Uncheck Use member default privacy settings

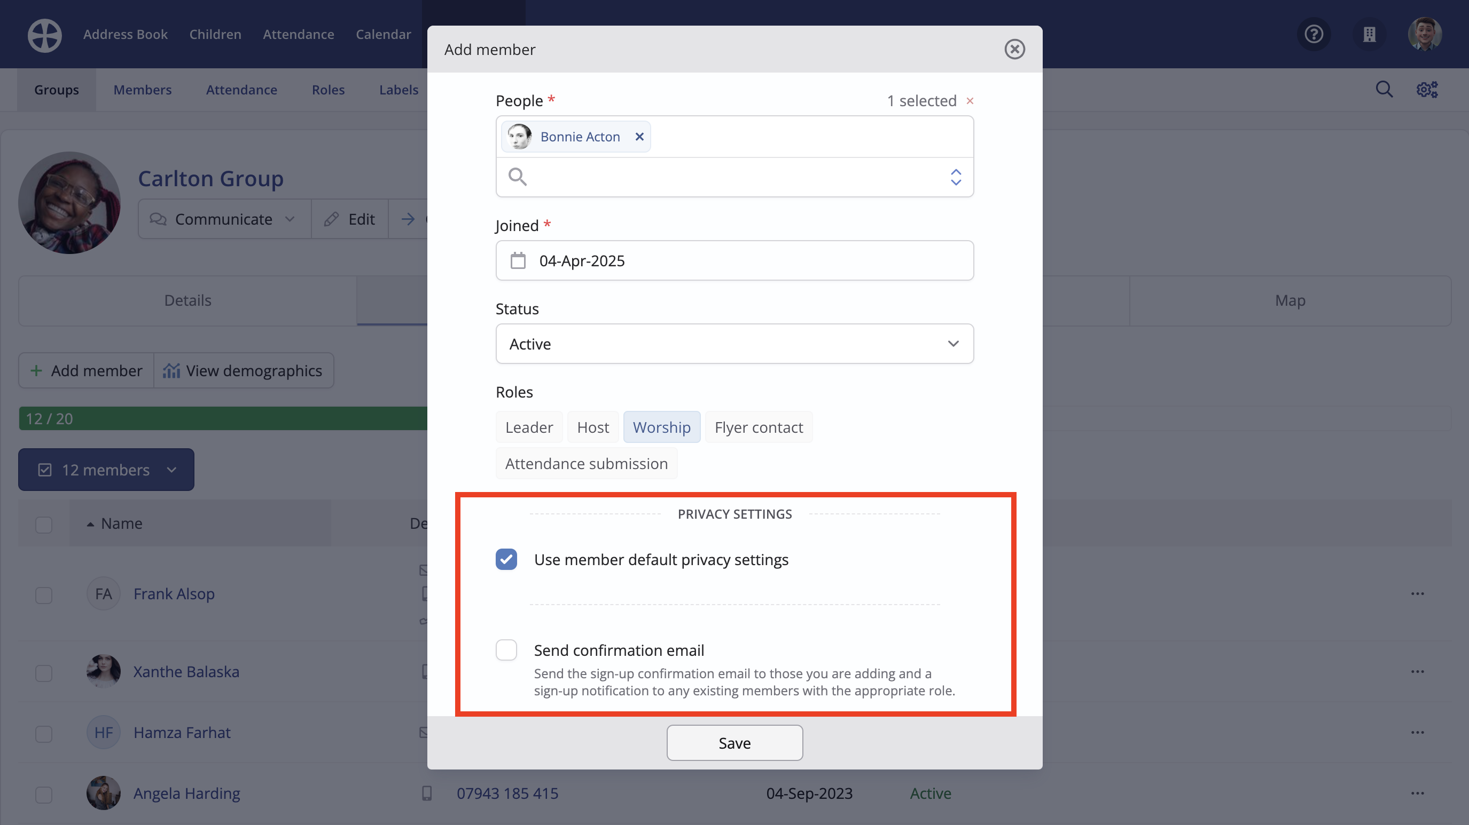pos(506,559)
